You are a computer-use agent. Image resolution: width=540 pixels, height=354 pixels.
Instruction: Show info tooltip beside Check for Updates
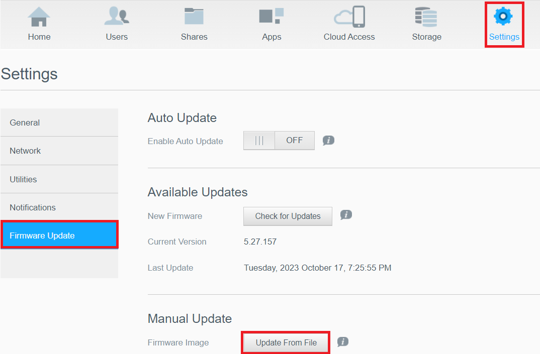346,215
